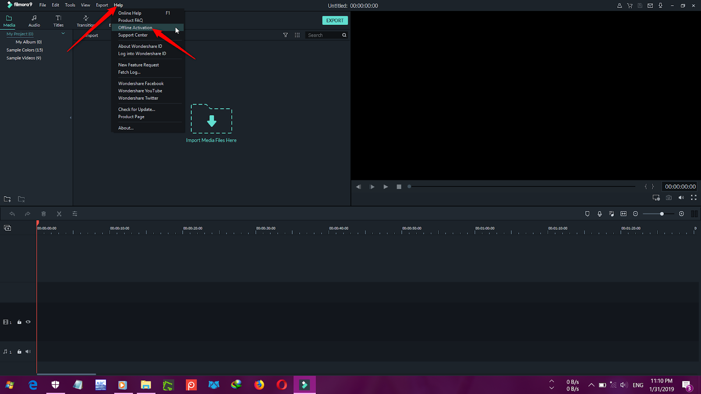This screenshot has height=394, width=701.
Task: Adjust the timeline zoom slider
Action: 659,214
